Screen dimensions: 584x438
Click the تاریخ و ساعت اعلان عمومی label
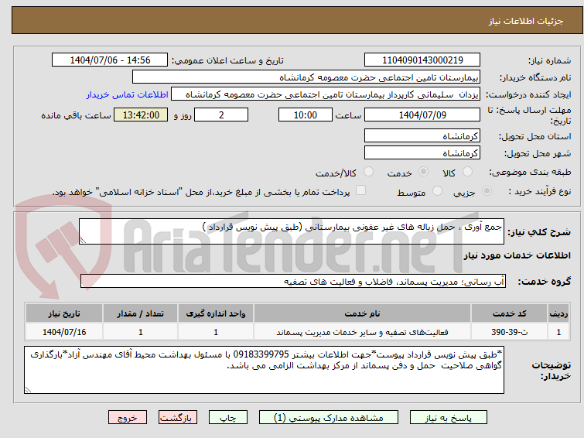[227, 60]
